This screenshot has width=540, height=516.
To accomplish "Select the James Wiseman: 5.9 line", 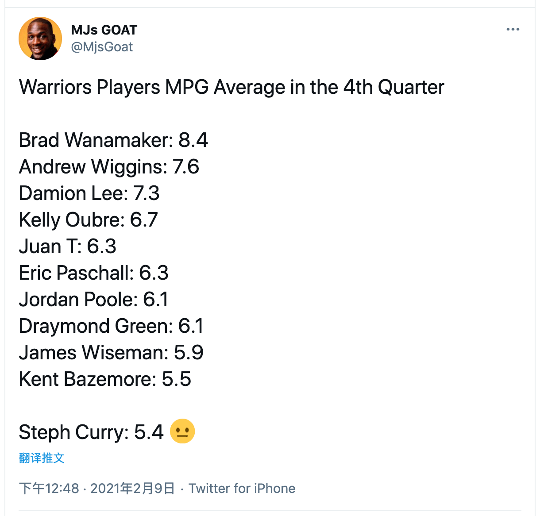I will tap(111, 353).
